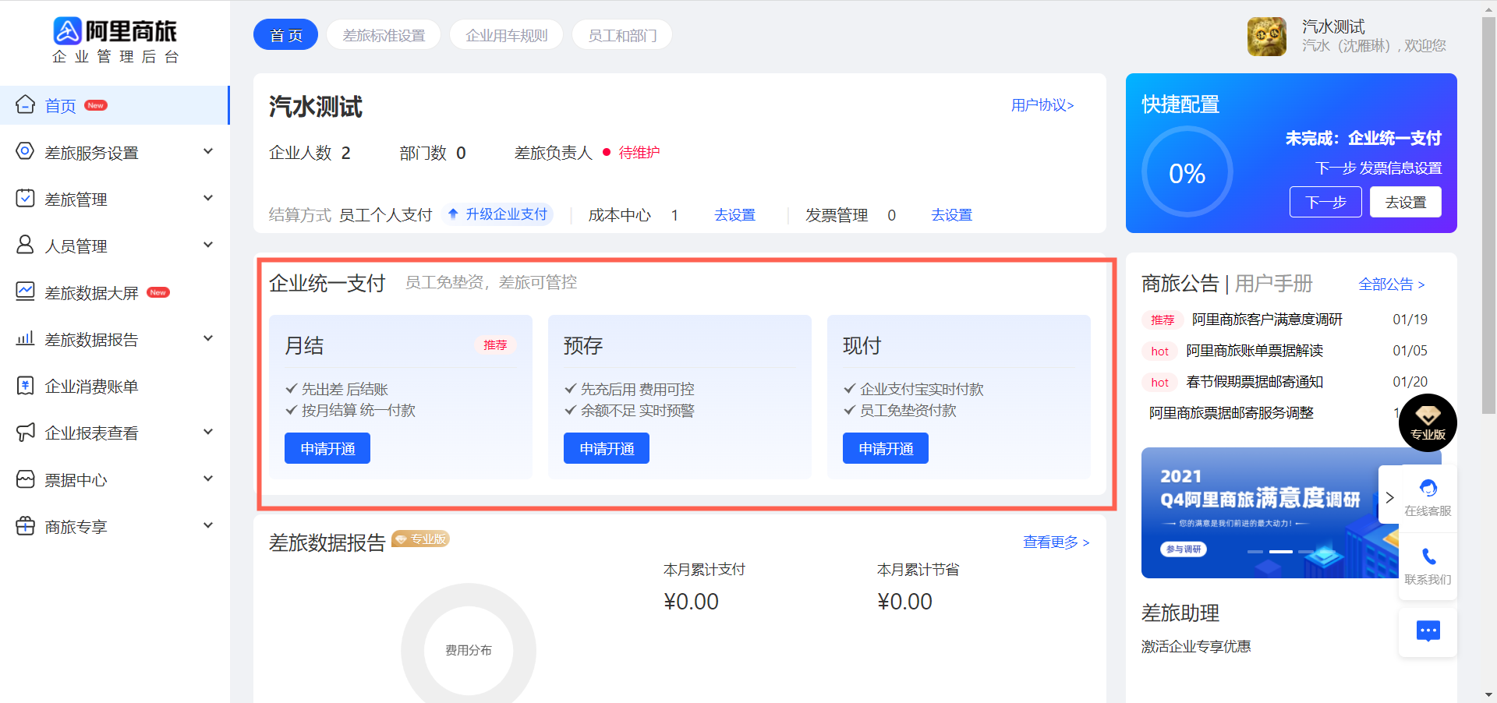Open 阿里商旅票据邮寄服务调整 announcement
Screen dimensions: 1497x703
pos(1231,413)
